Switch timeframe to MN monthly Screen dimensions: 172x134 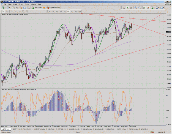click(80, 11)
